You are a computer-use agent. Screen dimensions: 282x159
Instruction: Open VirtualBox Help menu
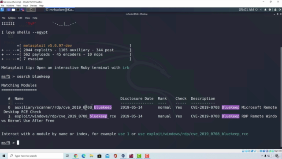point(41,6)
